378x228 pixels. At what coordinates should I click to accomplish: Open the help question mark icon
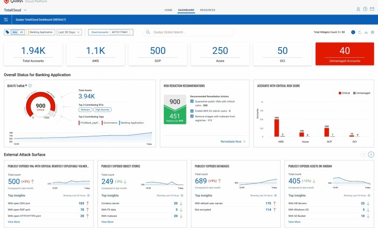[365, 9]
